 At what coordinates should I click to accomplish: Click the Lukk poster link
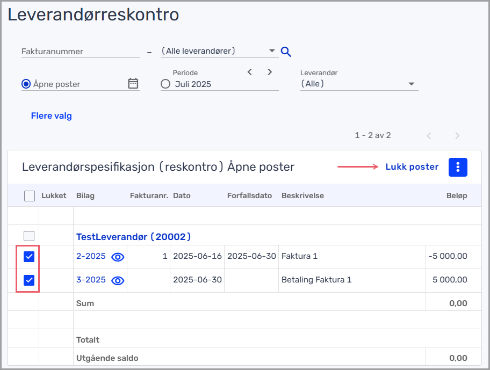[412, 166]
